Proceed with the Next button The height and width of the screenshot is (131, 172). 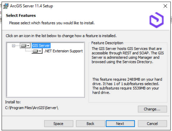tap(120, 124)
